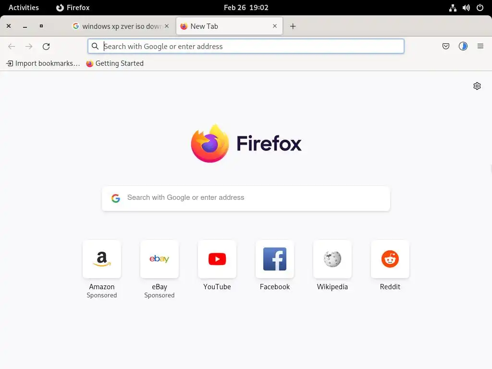Click the Import bookmarks bookmark item
Viewport: 492px width, 369px height.
[x=43, y=63]
